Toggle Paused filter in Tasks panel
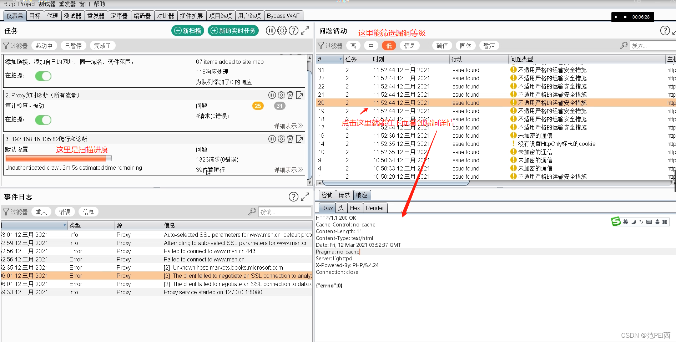The height and width of the screenshot is (342, 676). [x=74, y=46]
